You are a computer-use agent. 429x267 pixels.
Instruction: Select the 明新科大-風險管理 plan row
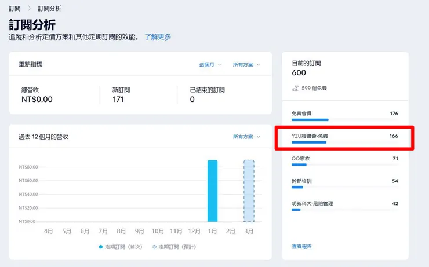pos(345,206)
